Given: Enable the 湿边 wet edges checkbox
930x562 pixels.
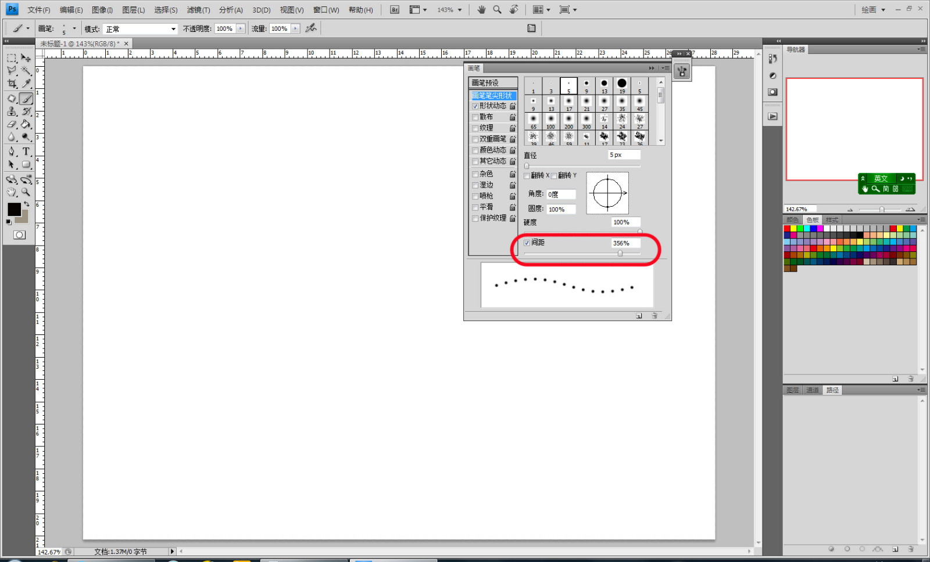Looking at the screenshot, I should click(x=475, y=185).
